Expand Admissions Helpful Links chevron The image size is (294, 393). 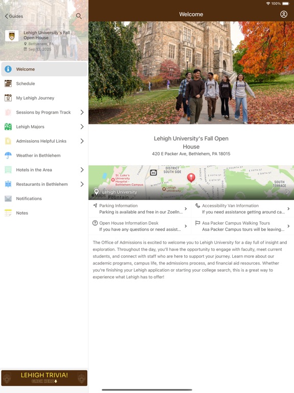click(82, 141)
